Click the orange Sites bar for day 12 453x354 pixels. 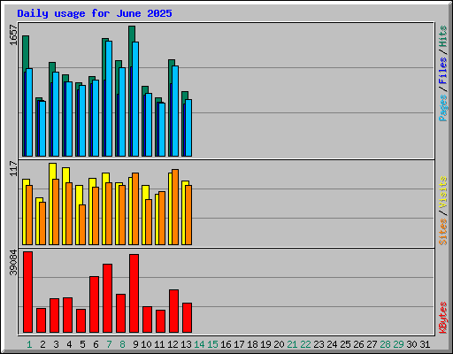(x=175, y=207)
